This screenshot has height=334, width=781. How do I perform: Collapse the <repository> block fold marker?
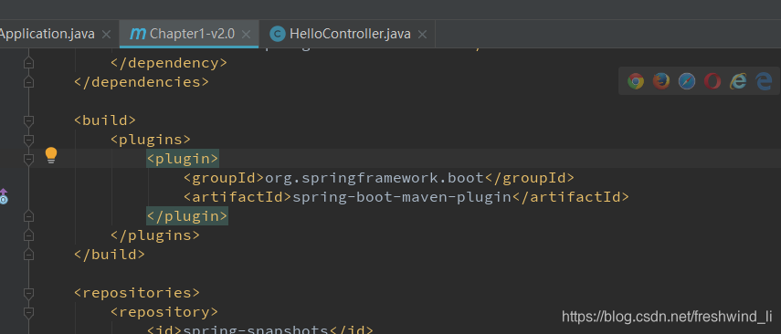click(x=29, y=312)
